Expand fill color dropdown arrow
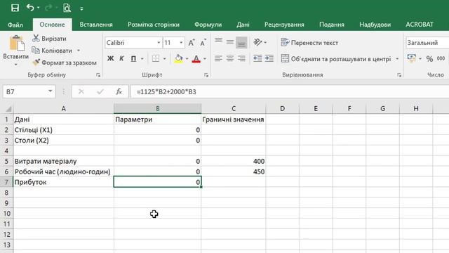Image resolution: width=449 pixels, height=253 pixels. coord(187,59)
